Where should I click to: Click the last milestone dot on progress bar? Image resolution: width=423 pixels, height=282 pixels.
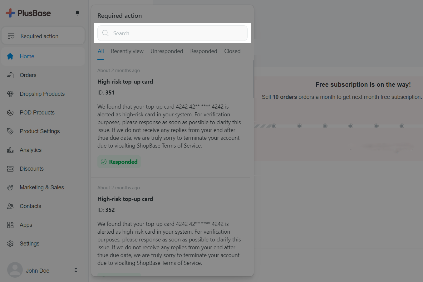(402, 126)
